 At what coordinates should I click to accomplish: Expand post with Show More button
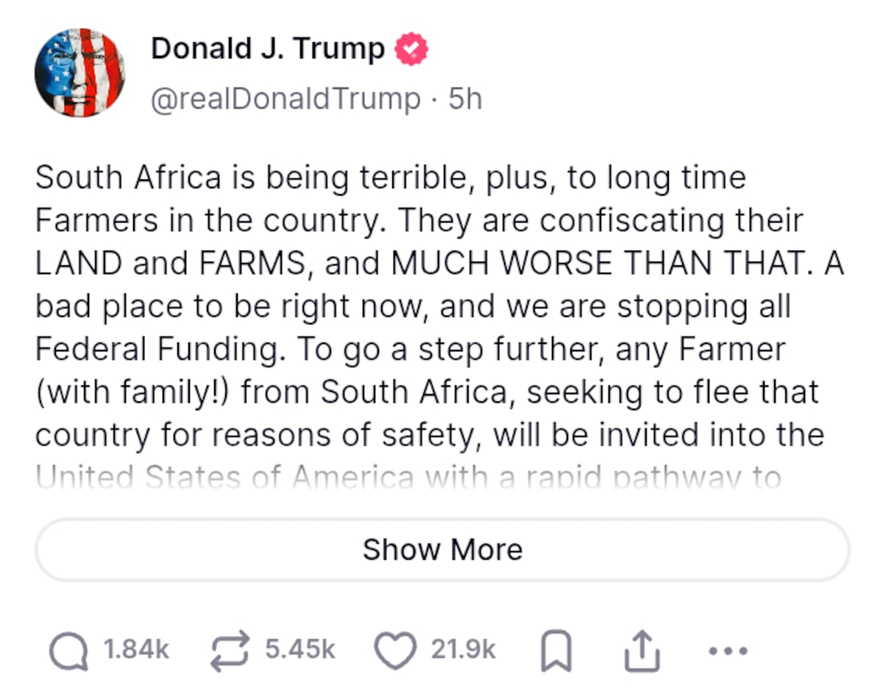(x=442, y=549)
